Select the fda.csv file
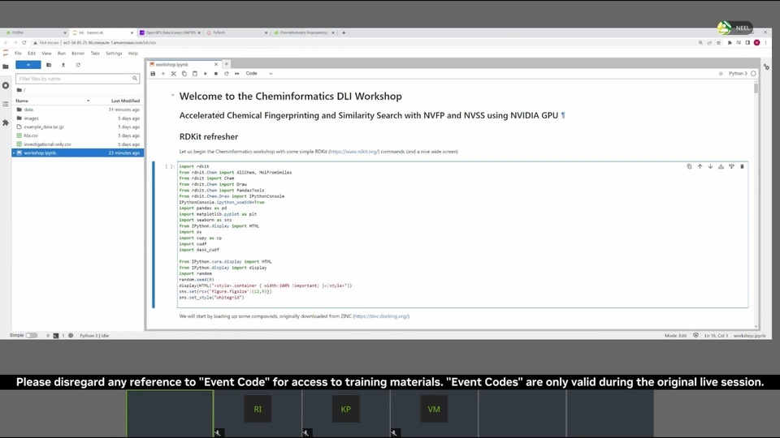Image resolution: width=780 pixels, height=438 pixels. point(77,135)
